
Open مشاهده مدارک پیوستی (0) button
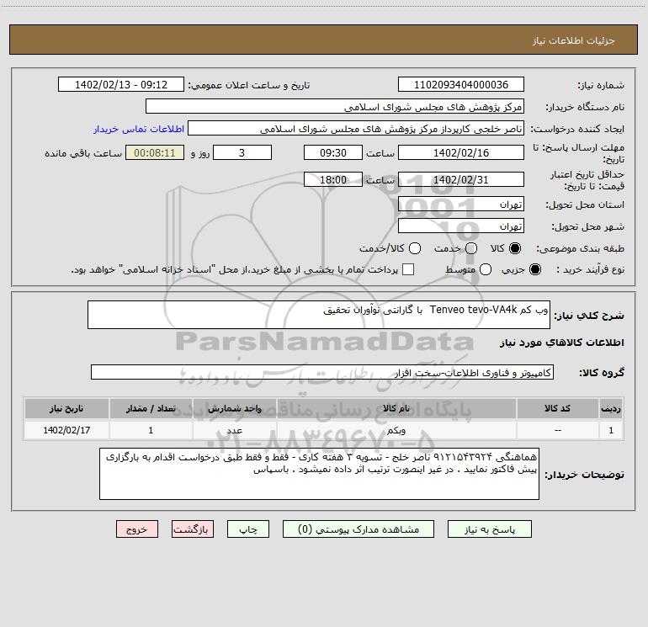pos(359,529)
